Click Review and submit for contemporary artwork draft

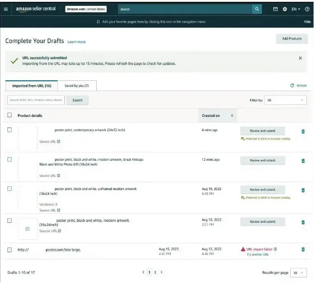click(x=263, y=131)
